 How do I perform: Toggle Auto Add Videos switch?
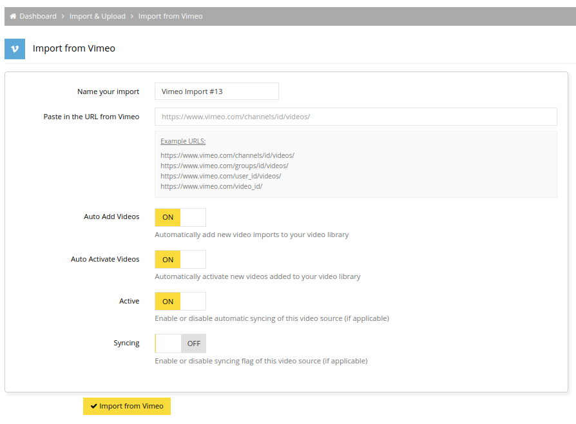tap(180, 217)
